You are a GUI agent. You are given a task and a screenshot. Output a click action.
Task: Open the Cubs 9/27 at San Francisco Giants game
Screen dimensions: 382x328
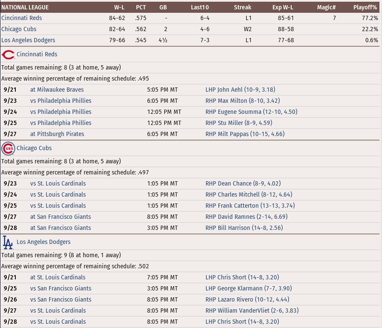pyautogui.click(x=61, y=217)
